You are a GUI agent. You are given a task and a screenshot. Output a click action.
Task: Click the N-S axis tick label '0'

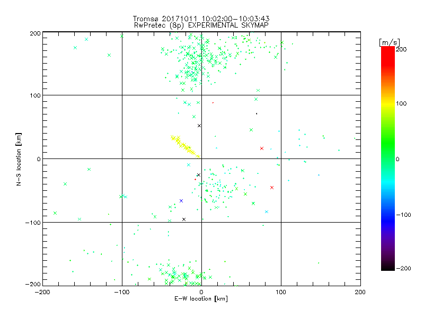(39, 159)
